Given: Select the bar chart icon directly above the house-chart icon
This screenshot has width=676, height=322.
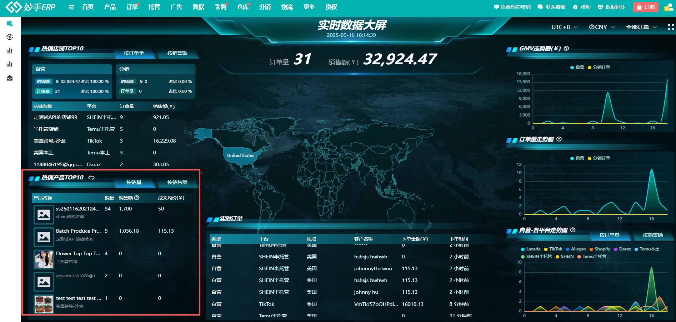Looking at the screenshot, I should 10,64.
